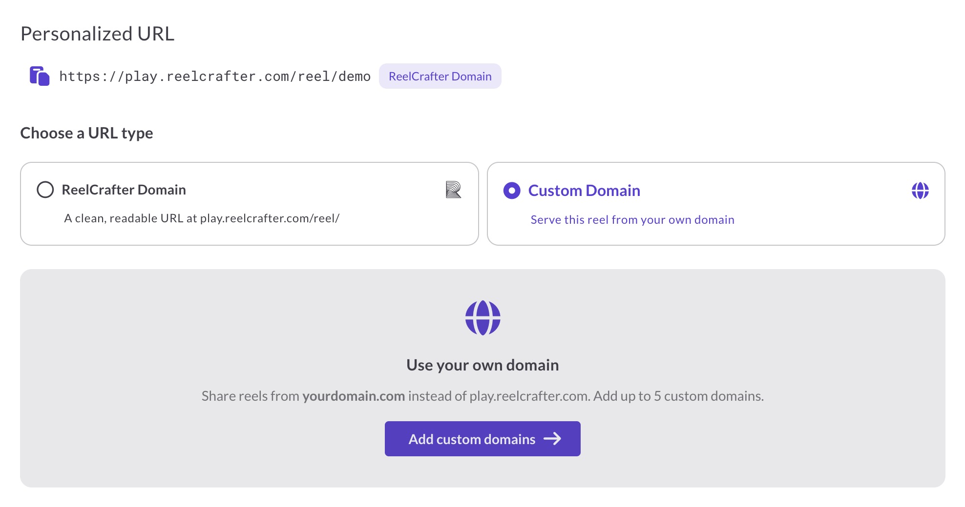Click the bold 'yourdomain.com' text
The height and width of the screenshot is (507, 965).
(354, 396)
